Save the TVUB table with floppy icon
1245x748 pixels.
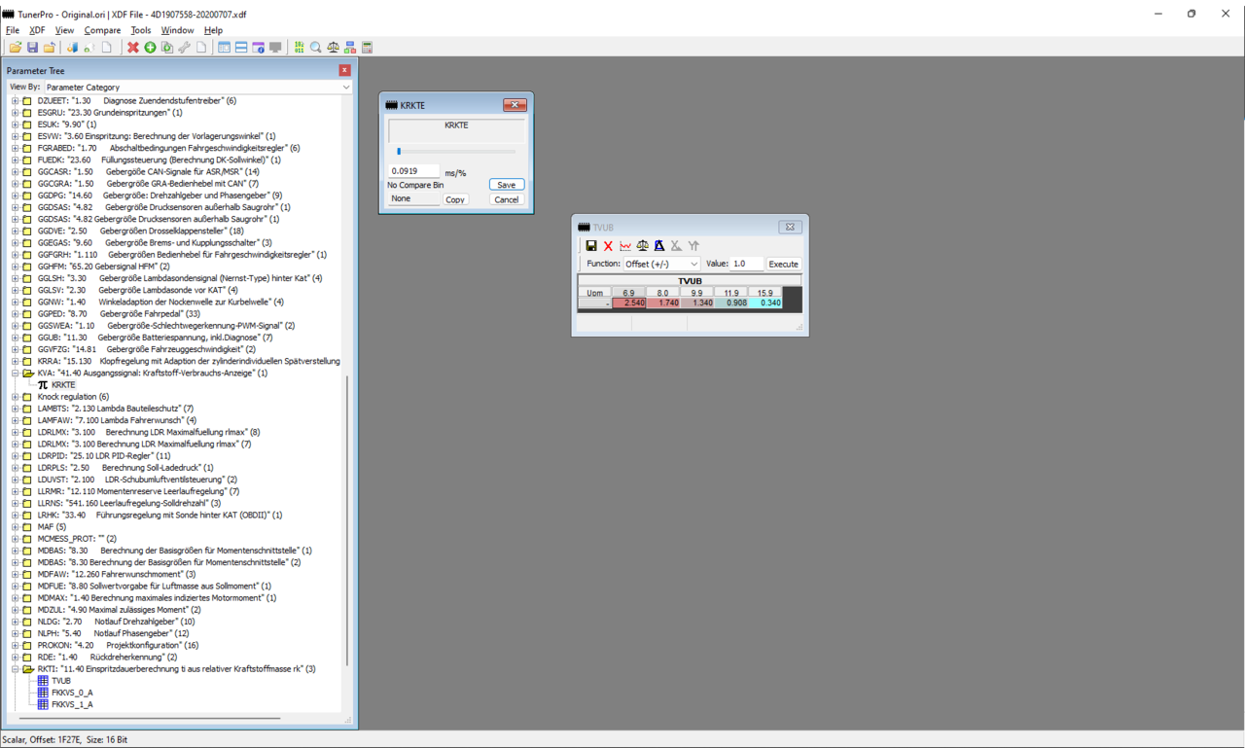click(x=590, y=246)
